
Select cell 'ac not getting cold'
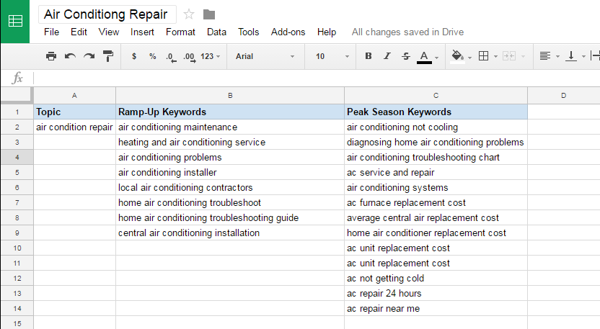point(436,278)
